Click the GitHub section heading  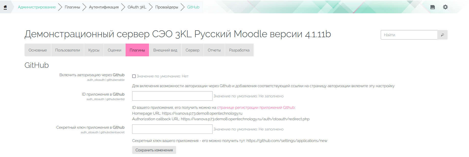pos(36,65)
